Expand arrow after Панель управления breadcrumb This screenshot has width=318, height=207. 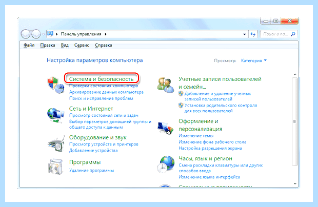106,34
